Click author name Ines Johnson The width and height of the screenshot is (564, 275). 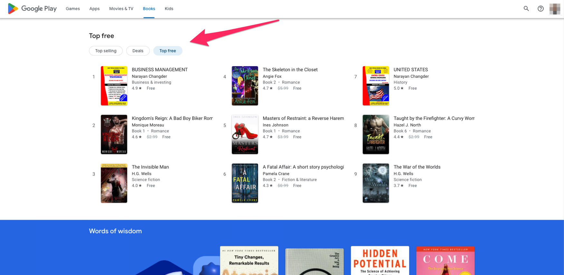(275, 125)
